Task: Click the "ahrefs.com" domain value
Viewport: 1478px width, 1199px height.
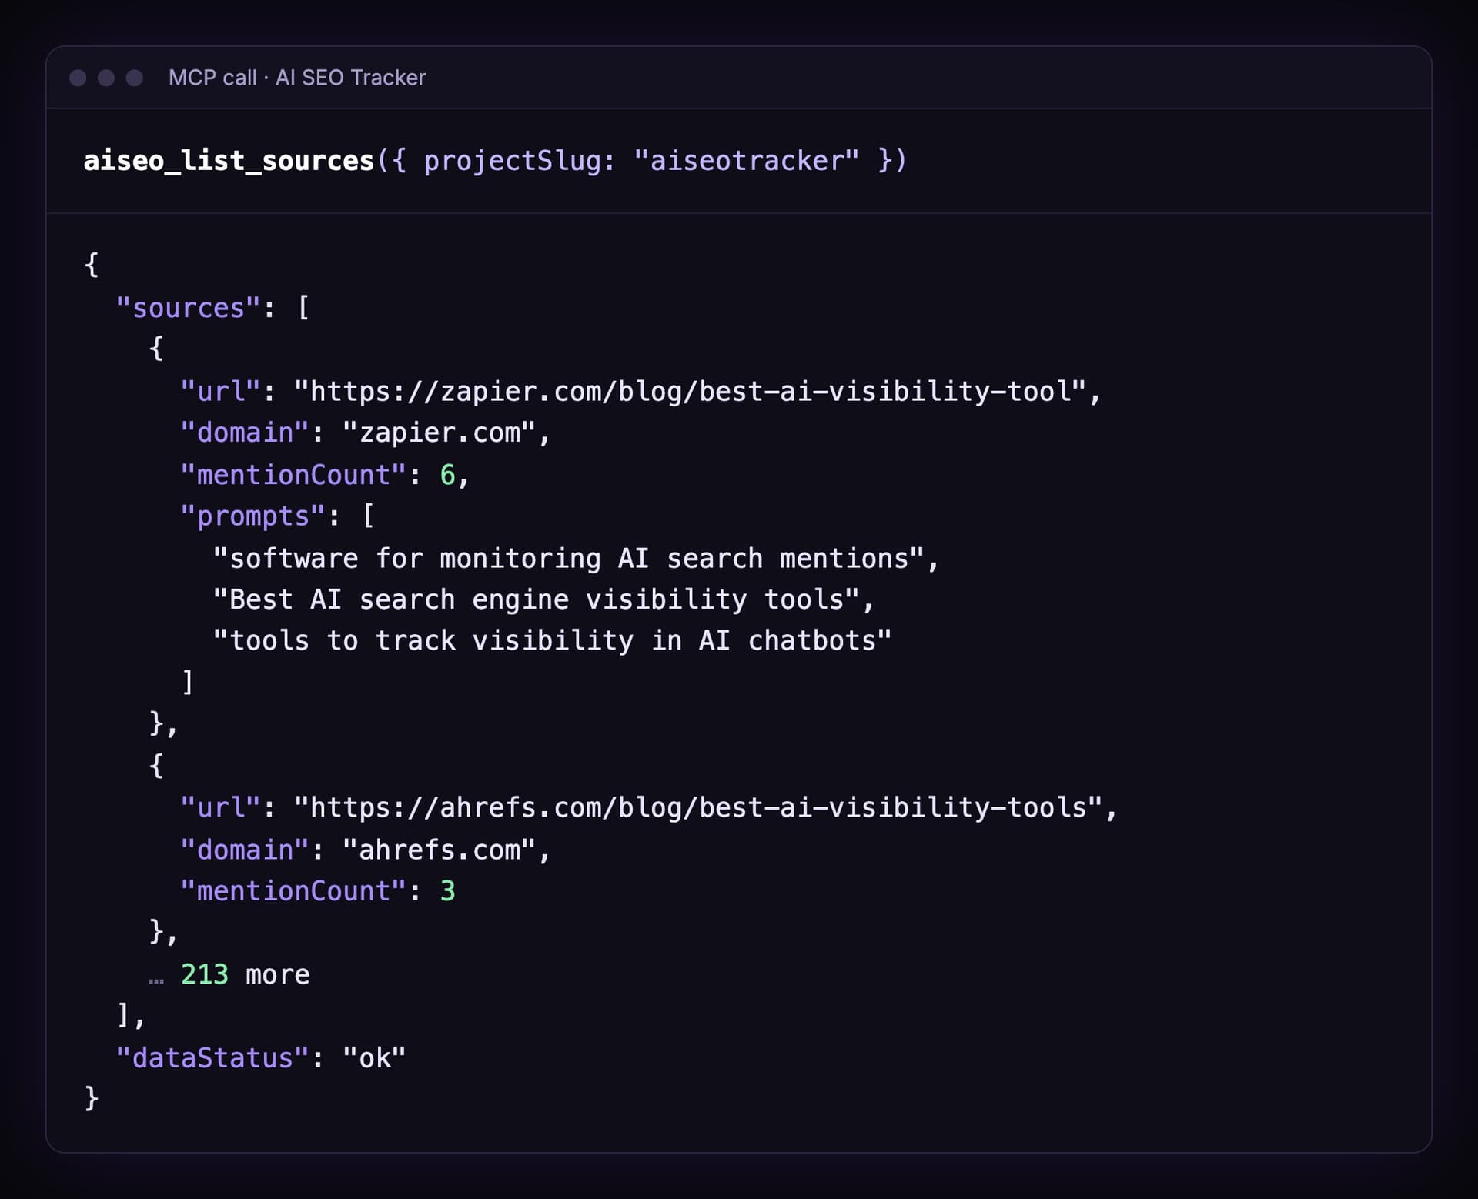Action: tap(439, 850)
